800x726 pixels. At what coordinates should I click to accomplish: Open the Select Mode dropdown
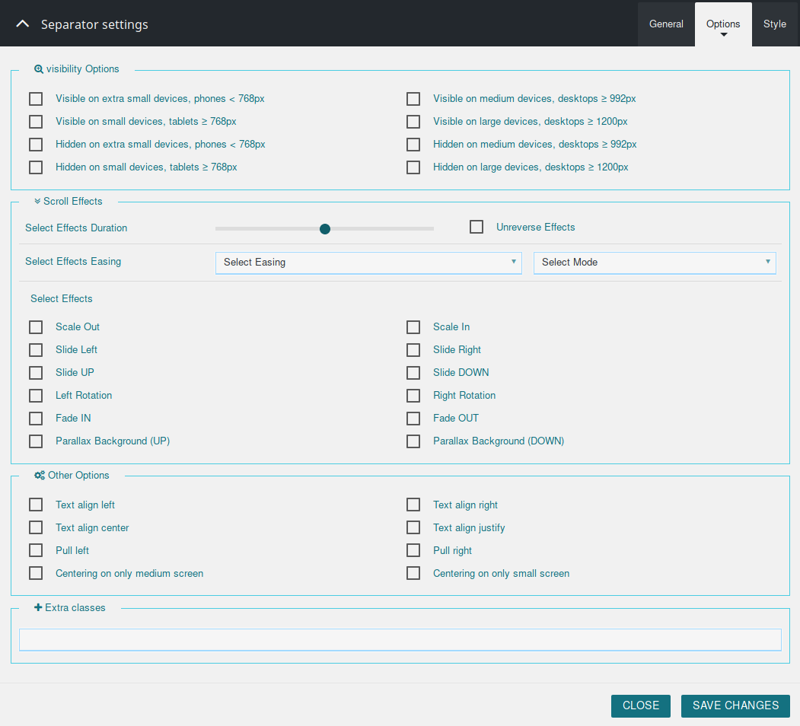(655, 262)
